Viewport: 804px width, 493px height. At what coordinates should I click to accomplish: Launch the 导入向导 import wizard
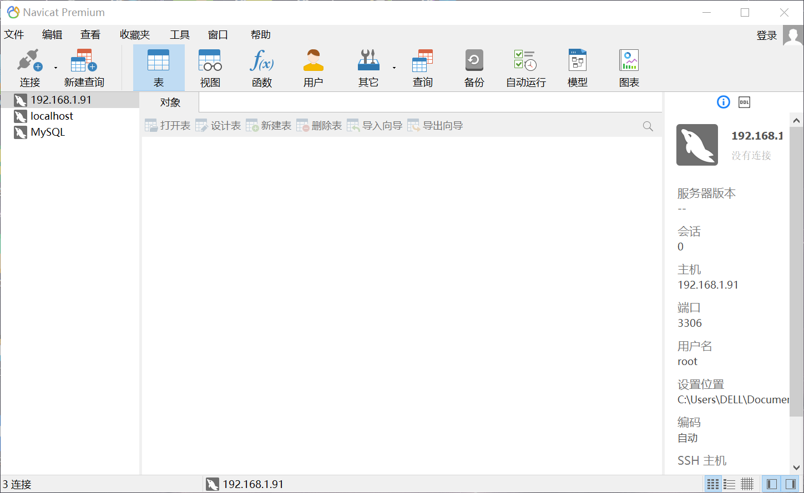pyautogui.click(x=375, y=126)
